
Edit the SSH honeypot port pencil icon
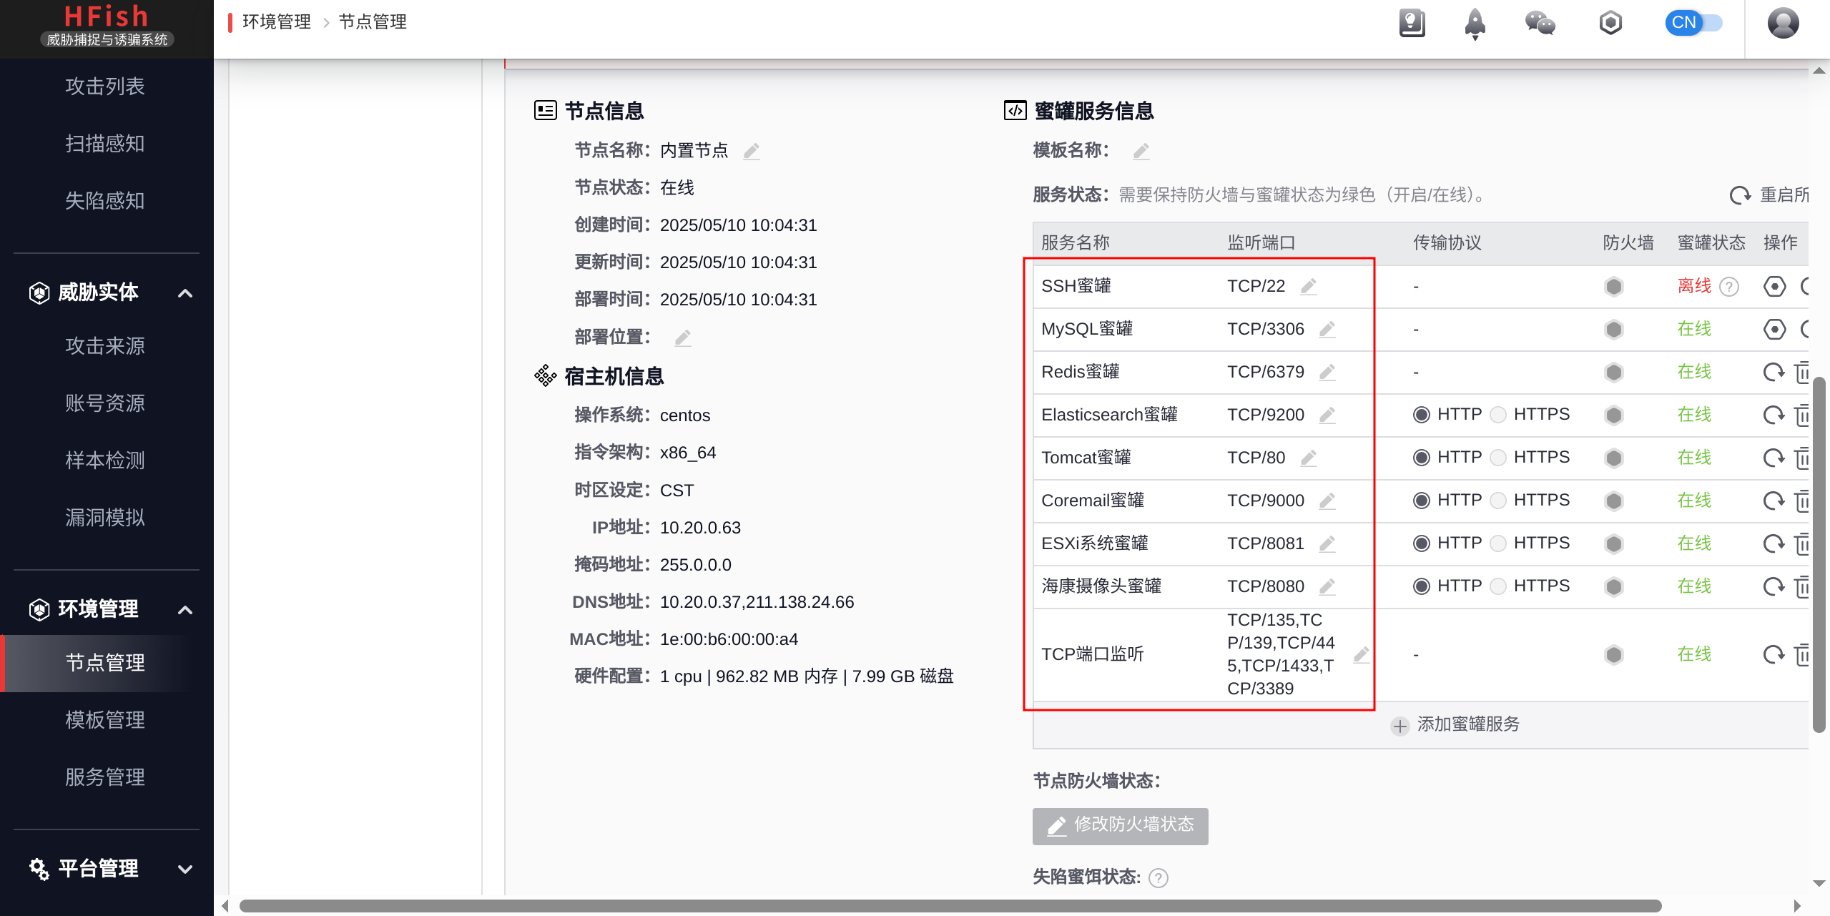pyautogui.click(x=1309, y=287)
